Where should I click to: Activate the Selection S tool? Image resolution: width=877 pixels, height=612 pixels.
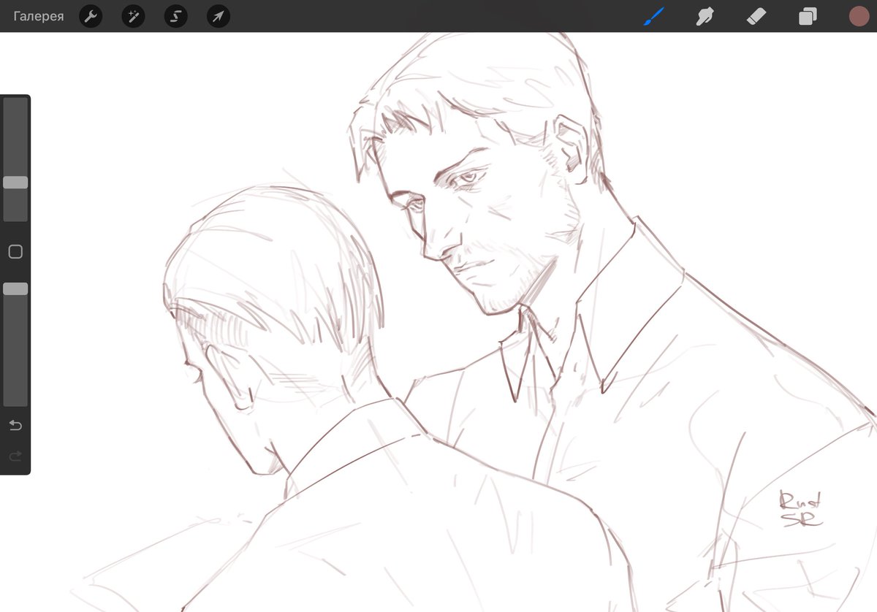(x=175, y=16)
